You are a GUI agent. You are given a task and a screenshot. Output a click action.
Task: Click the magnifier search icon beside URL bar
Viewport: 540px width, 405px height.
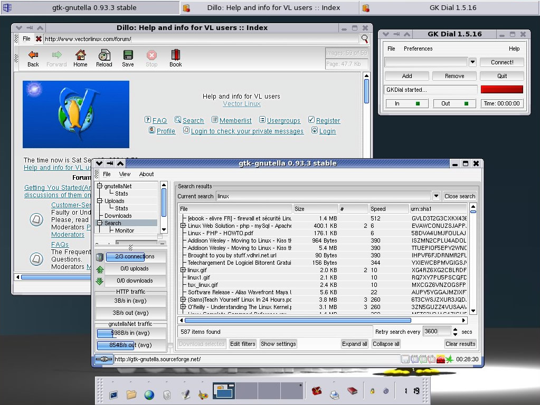coord(365,38)
